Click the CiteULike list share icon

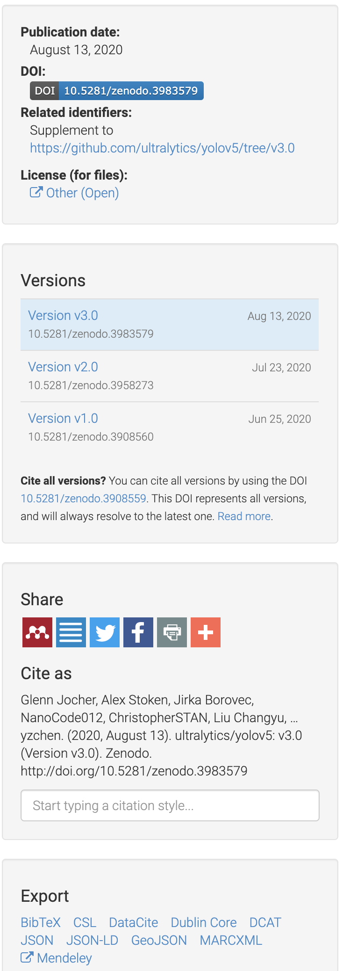click(x=71, y=632)
